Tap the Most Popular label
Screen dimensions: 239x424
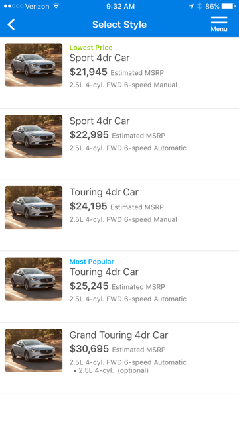pos(92,262)
